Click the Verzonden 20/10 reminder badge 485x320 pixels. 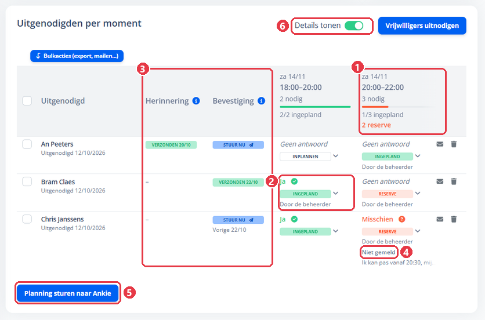click(x=171, y=145)
